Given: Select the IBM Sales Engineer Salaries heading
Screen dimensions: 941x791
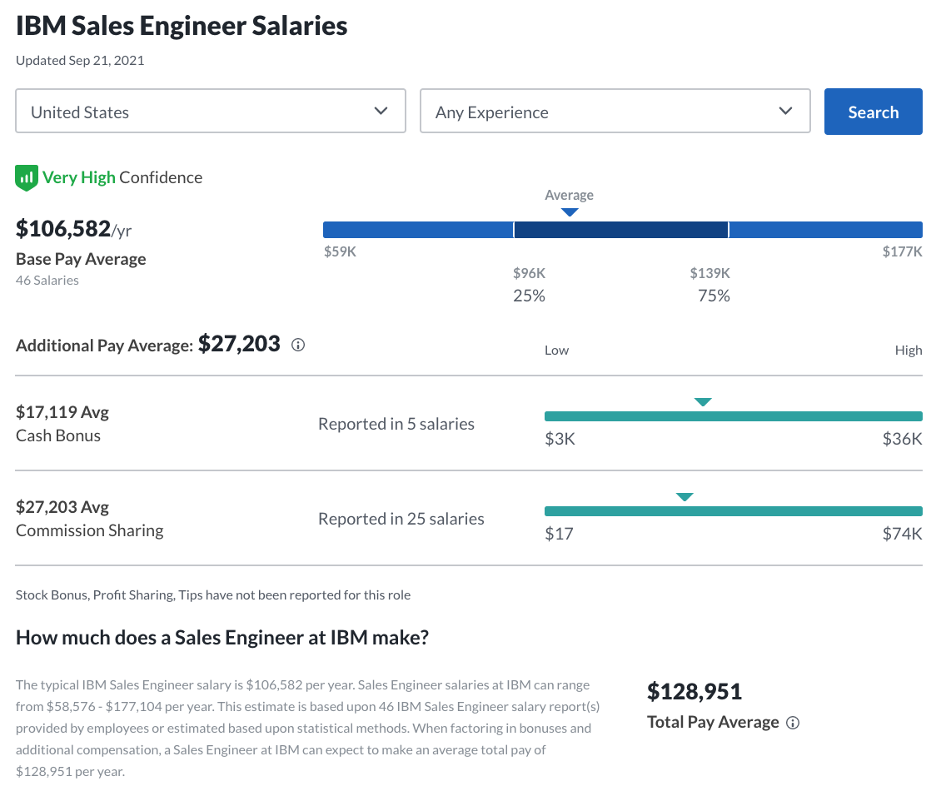Looking at the screenshot, I should tap(182, 27).
